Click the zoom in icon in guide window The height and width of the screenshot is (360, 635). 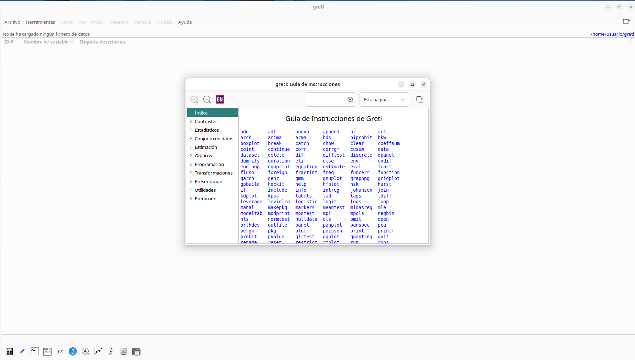tap(194, 99)
